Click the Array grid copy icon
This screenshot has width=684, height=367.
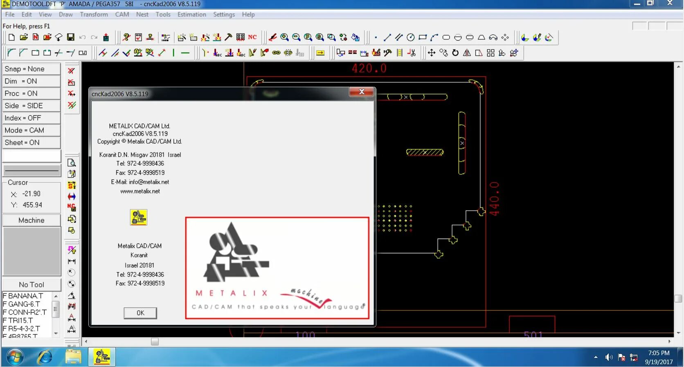pos(491,53)
